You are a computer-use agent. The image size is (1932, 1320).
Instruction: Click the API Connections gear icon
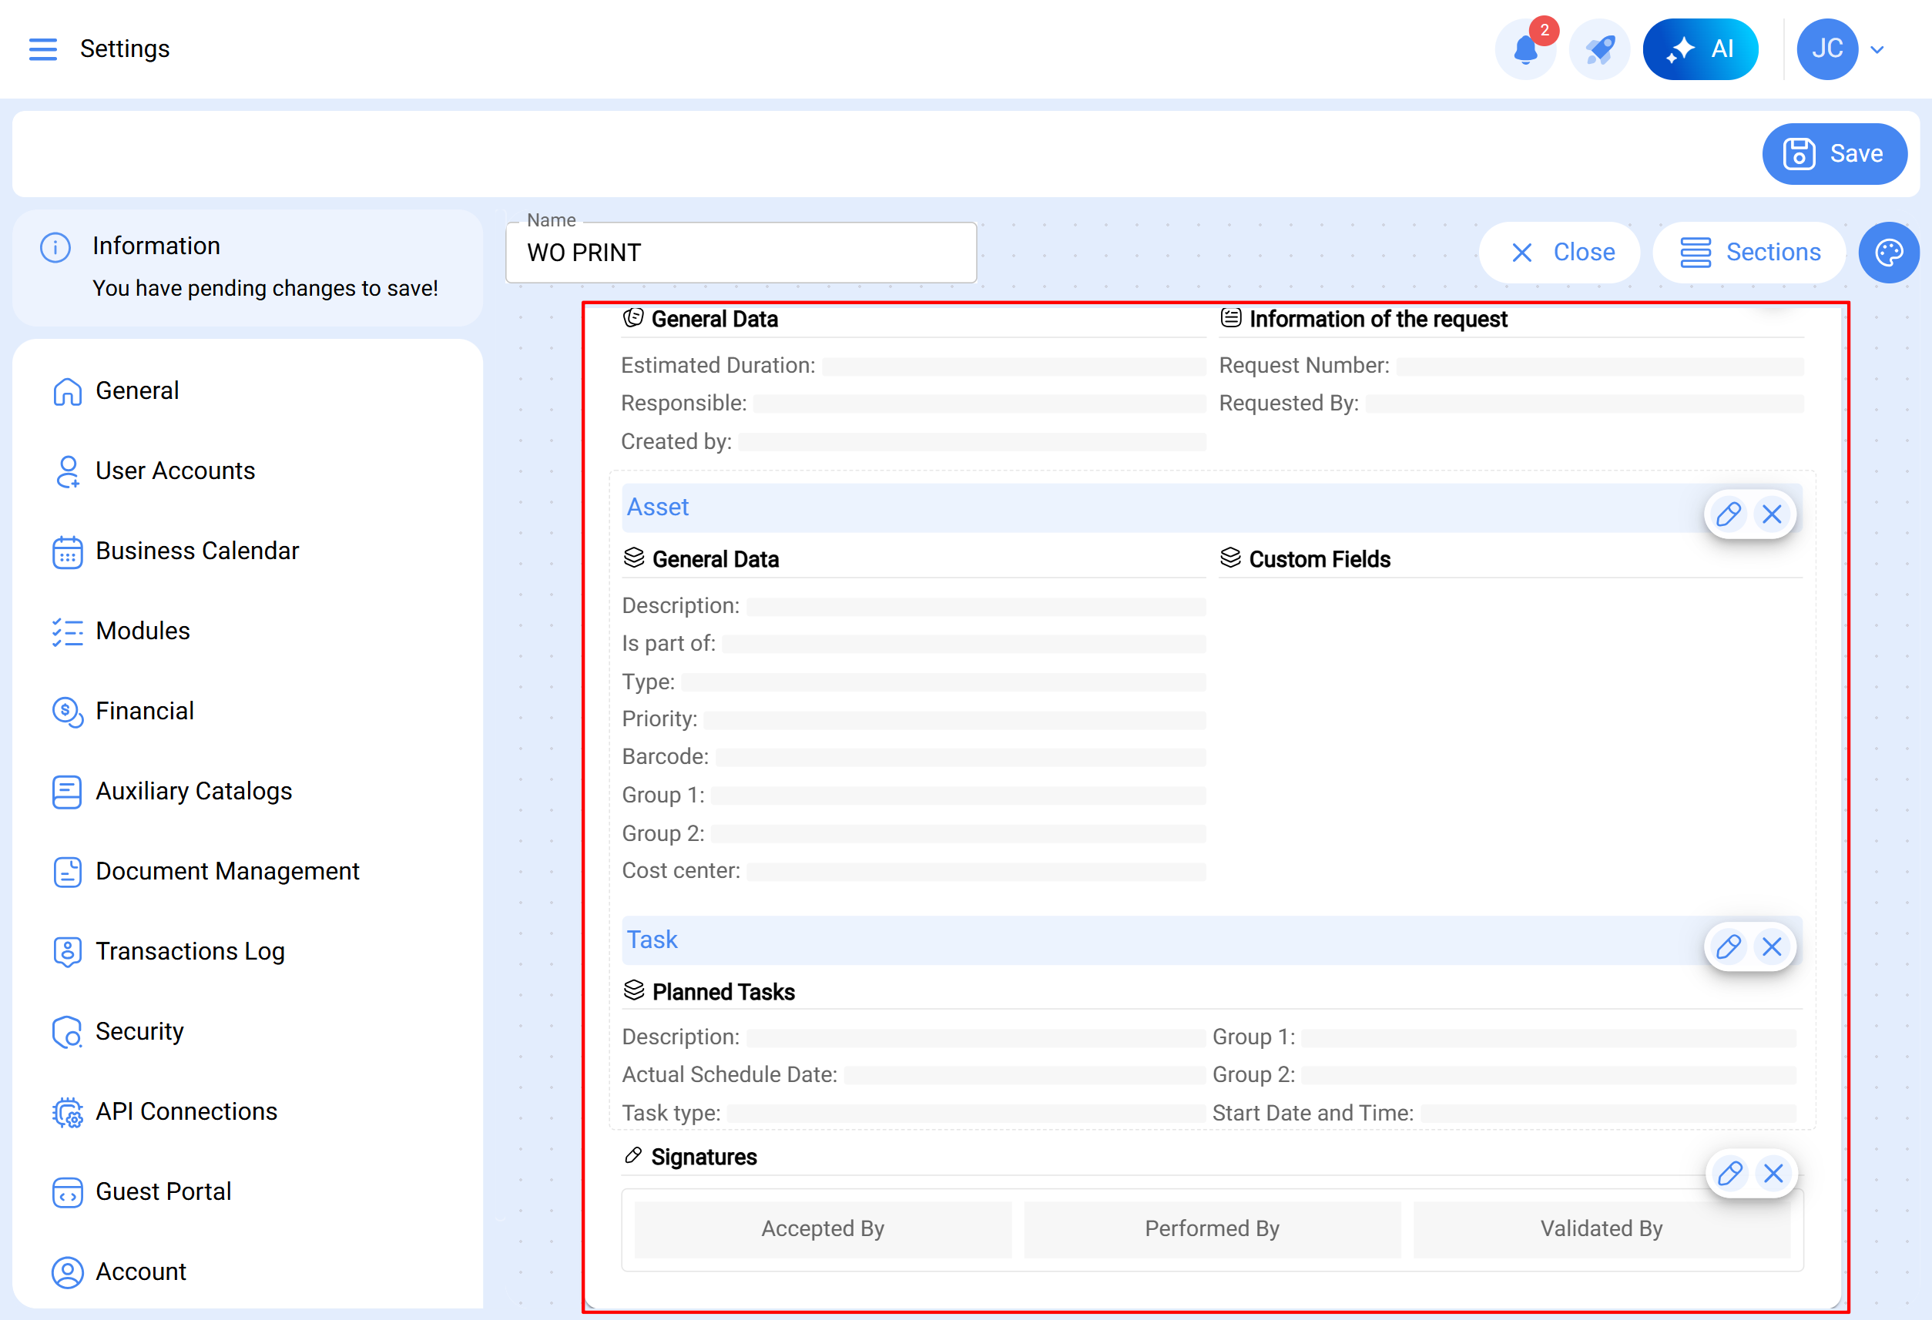[66, 1112]
